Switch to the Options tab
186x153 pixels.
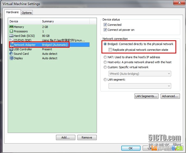tap(27, 13)
